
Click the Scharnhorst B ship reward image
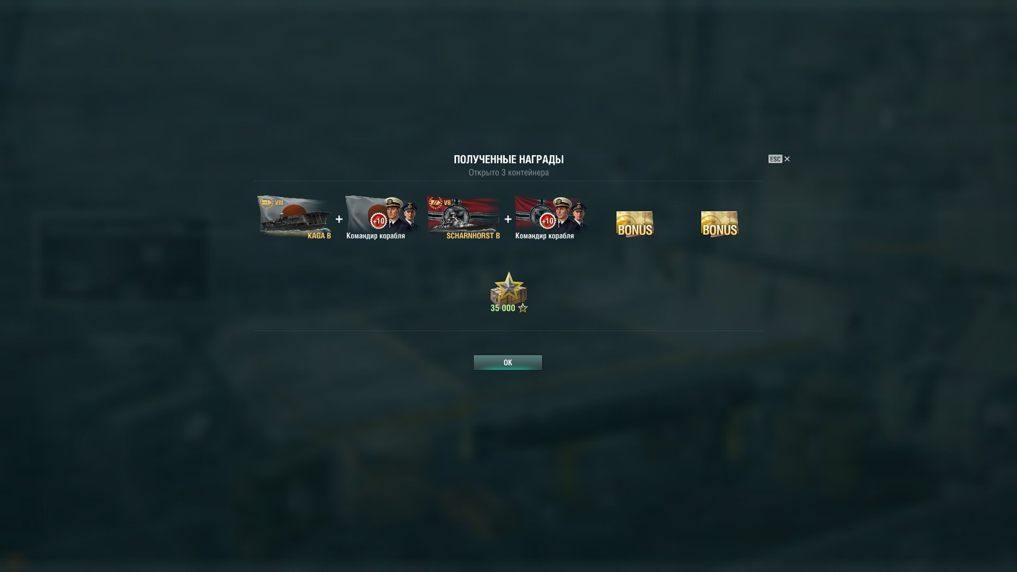pos(463,217)
